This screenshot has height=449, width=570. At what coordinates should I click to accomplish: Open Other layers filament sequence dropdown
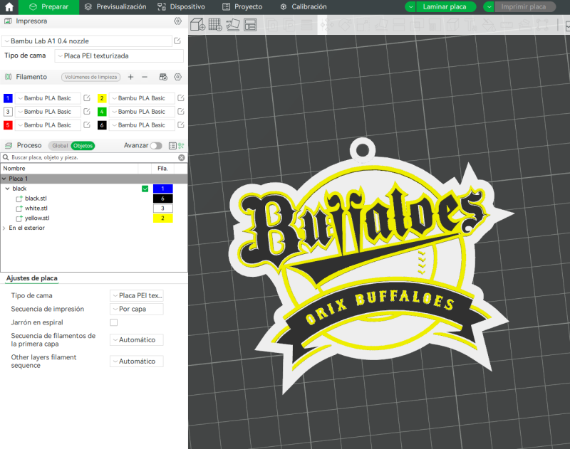click(137, 361)
